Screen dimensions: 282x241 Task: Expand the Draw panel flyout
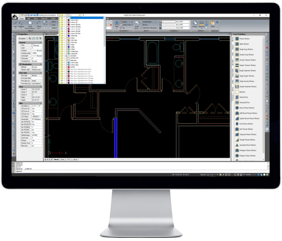click(x=31, y=31)
